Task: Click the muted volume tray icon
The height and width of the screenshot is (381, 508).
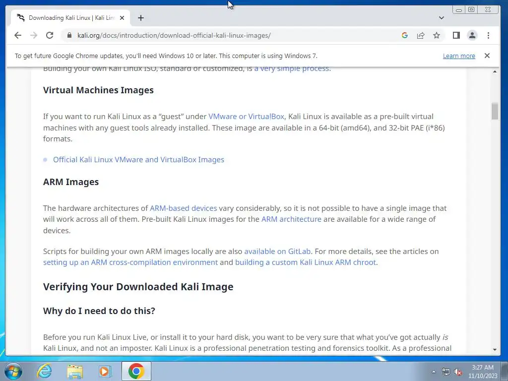Action: click(x=458, y=372)
